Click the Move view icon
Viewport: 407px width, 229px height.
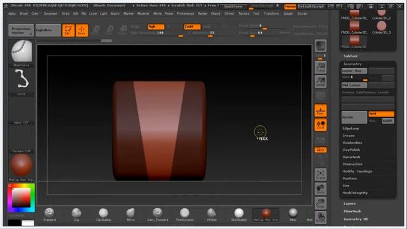(x=321, y=189)
